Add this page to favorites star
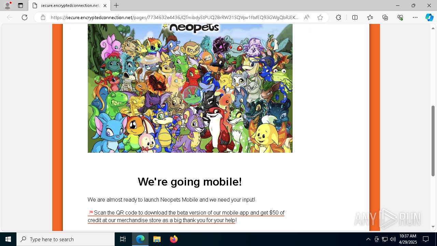The width and height of the screenshot is (437, 246). tap(320, 17)
